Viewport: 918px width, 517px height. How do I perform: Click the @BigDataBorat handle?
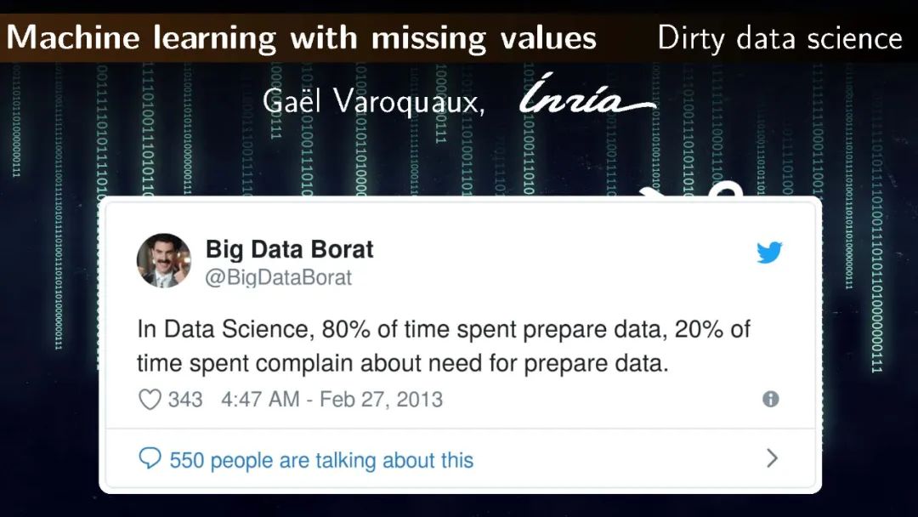pyautogui.click(x=278, y=278)
